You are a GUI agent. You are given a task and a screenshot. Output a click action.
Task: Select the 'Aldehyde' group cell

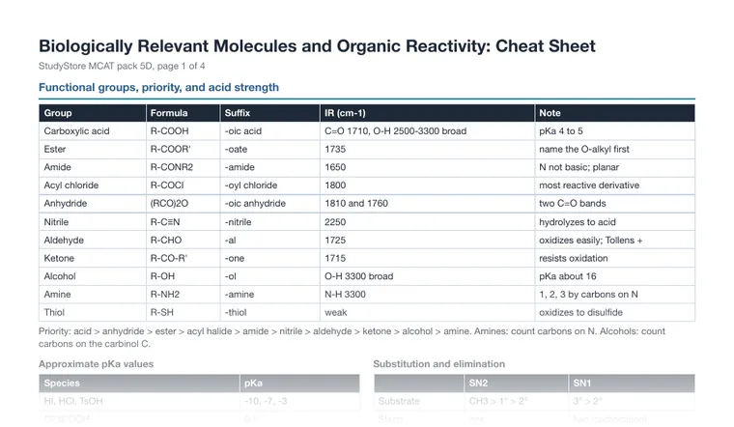coord(92,241)
